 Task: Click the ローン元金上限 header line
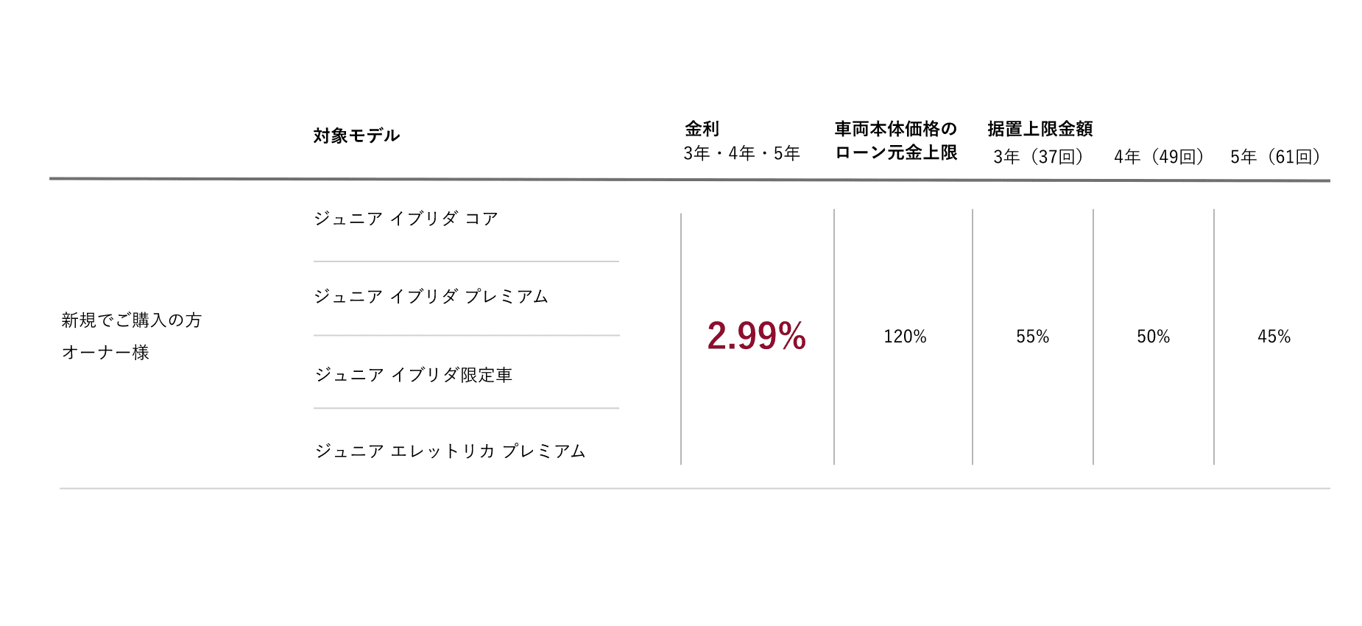(895, 152)
